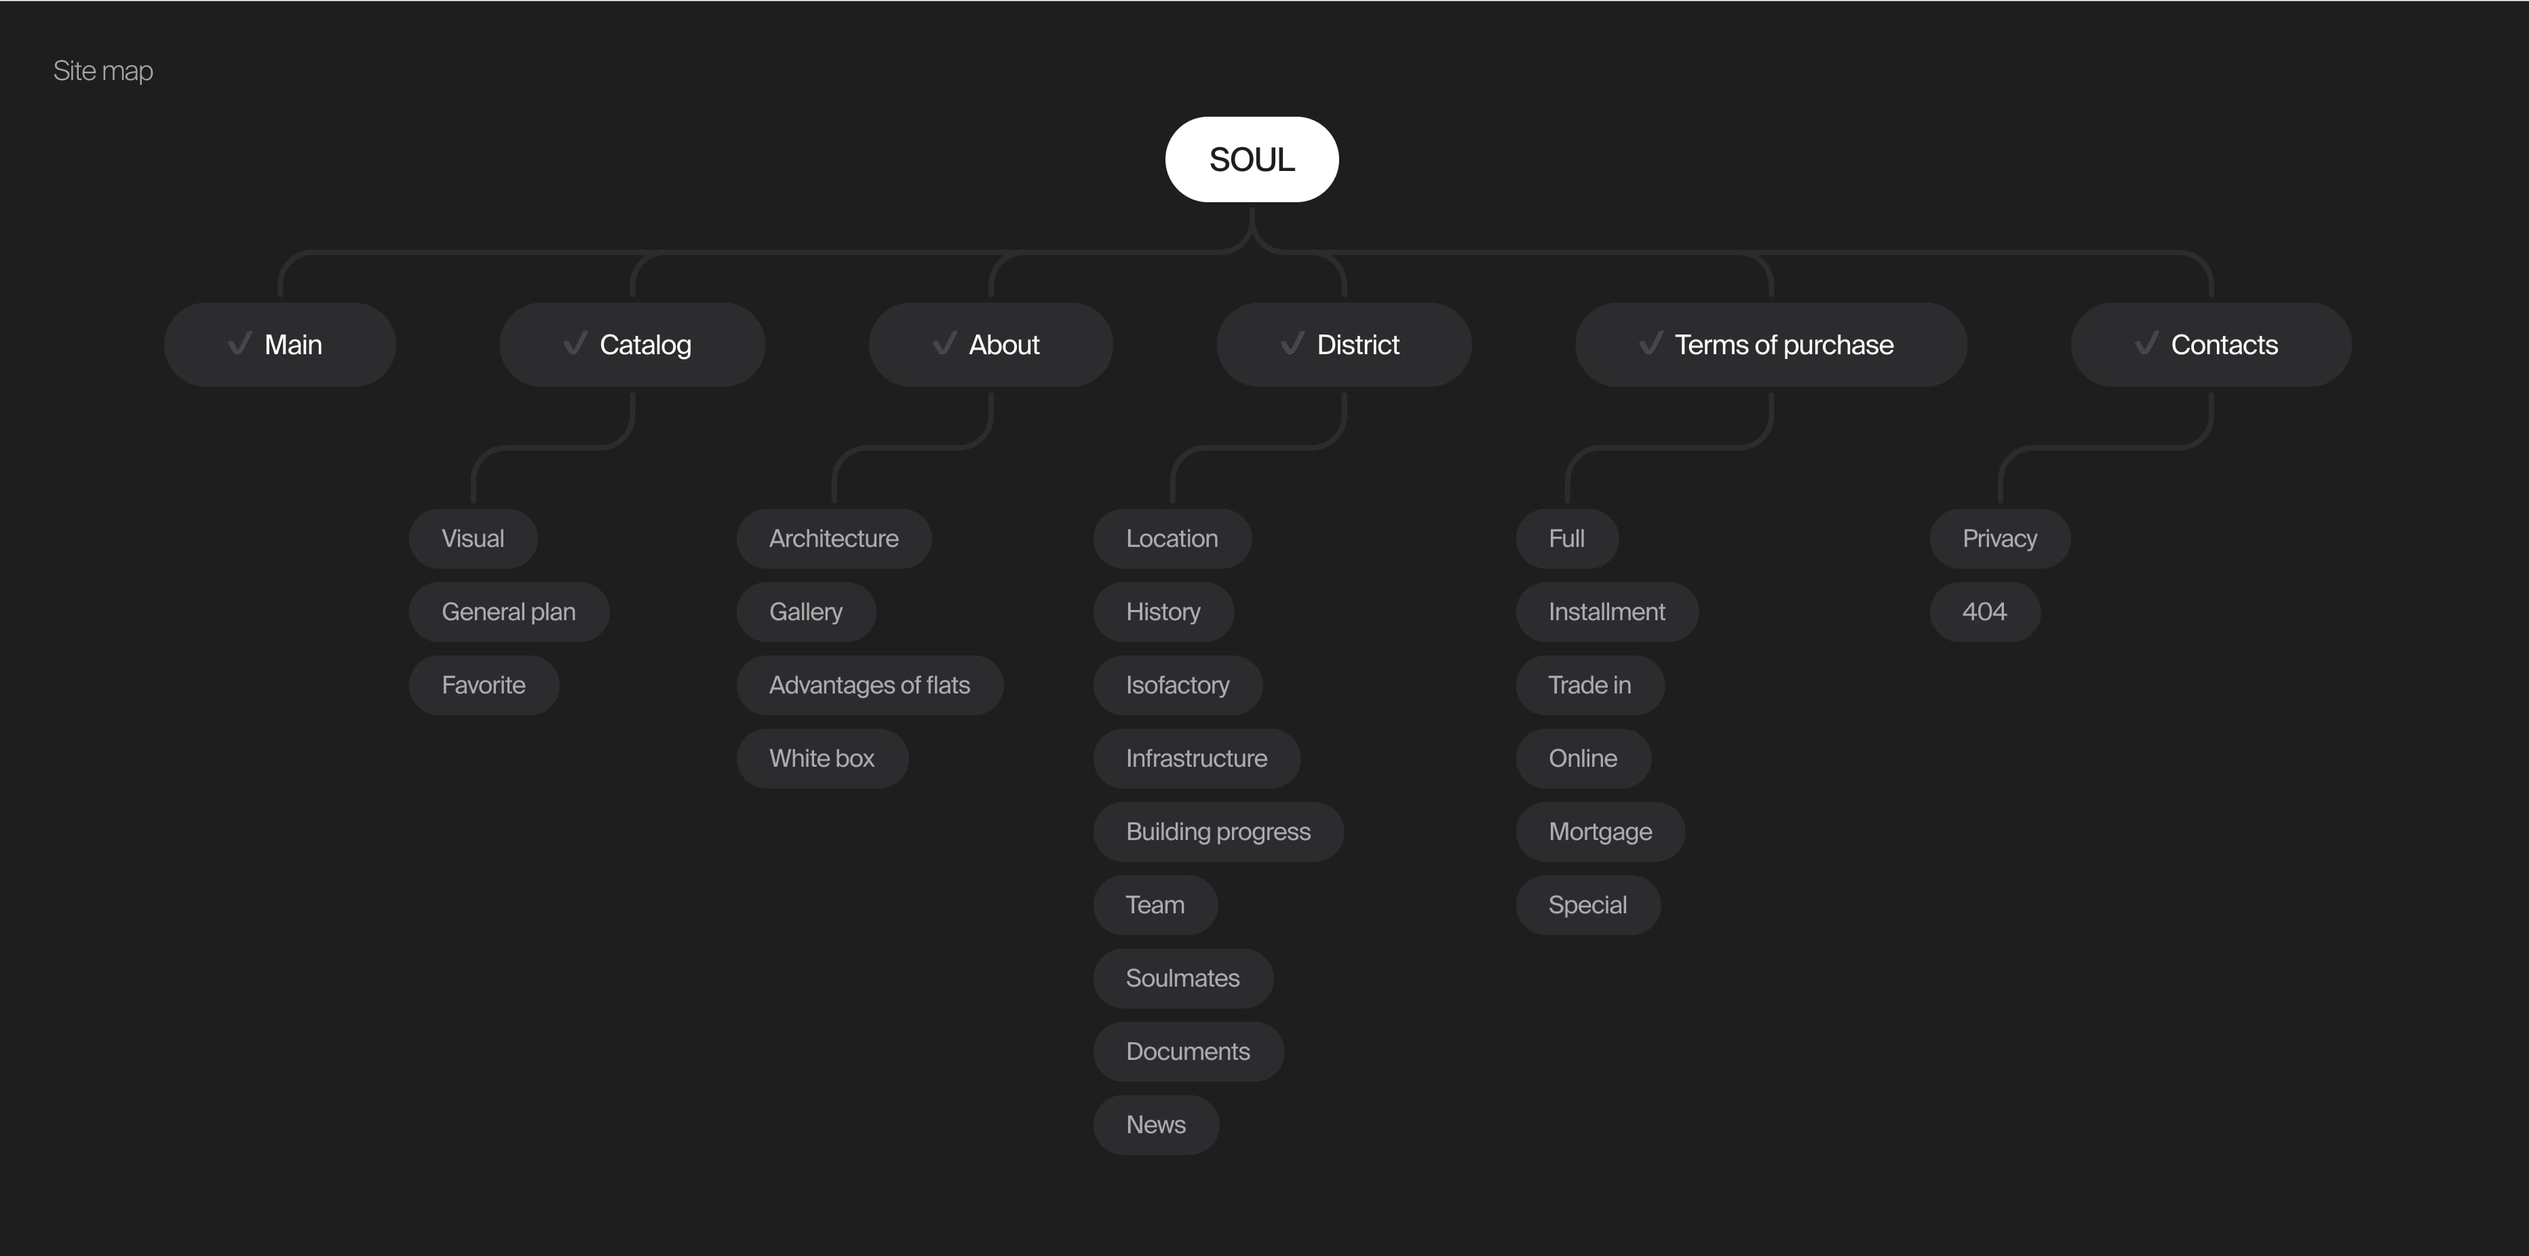Open the General plan page pill
This screenshot has height=1256, width=2529.
[509, 612]
